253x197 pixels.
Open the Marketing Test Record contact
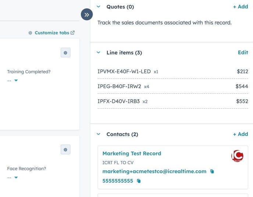[x=132, y=154]
